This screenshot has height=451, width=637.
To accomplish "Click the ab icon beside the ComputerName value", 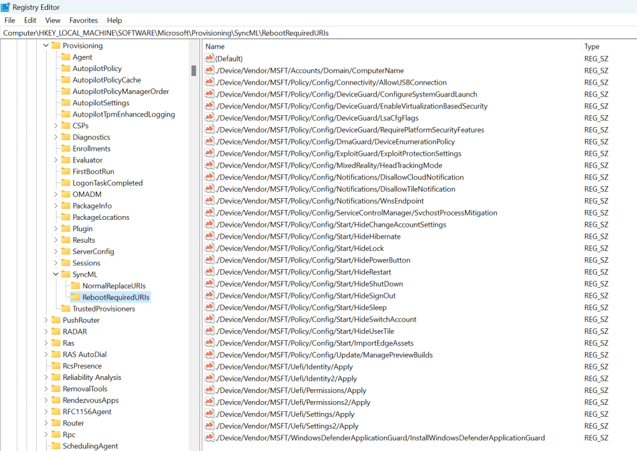I will [x=209, y=70].
